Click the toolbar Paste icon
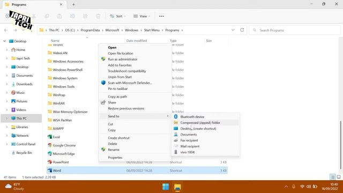343x193 pixels. 59,16
